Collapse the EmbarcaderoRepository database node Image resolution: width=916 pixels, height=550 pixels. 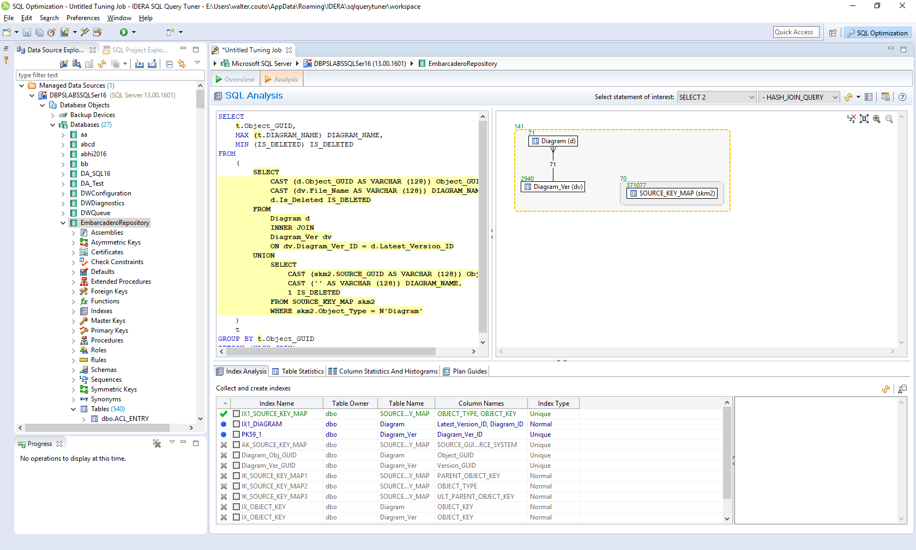[x=63, y=223]
